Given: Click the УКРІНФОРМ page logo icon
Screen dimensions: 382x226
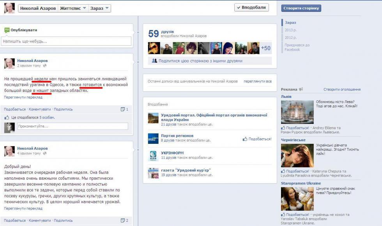Looking at the screenshot, I should pos(153,155).
